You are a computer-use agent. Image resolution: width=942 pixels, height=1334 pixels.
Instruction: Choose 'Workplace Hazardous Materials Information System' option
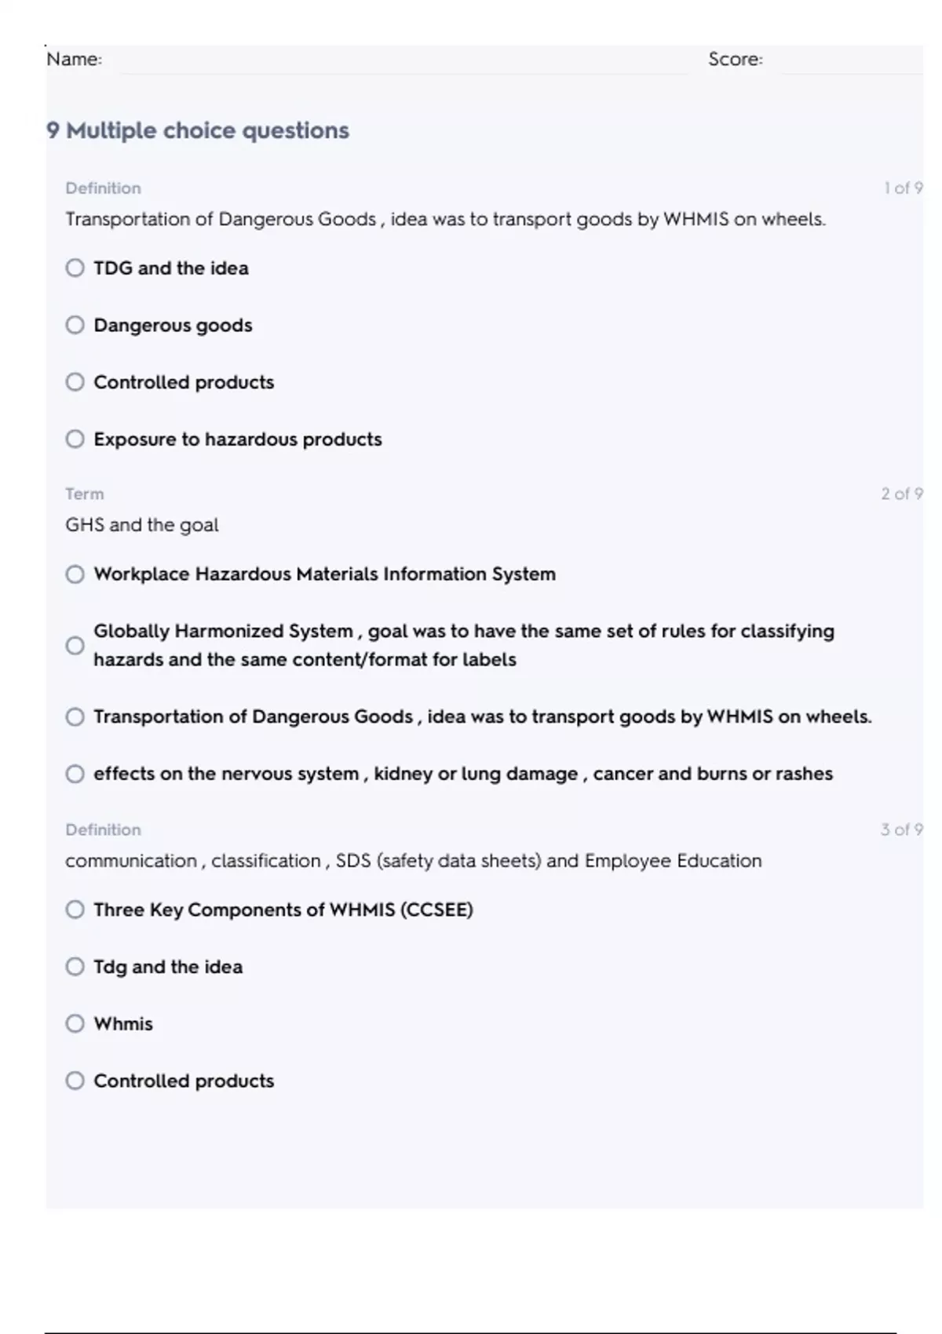pyautogui.click(x=75, y=574)
